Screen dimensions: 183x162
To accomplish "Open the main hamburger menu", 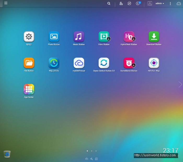I will (6, 3).
